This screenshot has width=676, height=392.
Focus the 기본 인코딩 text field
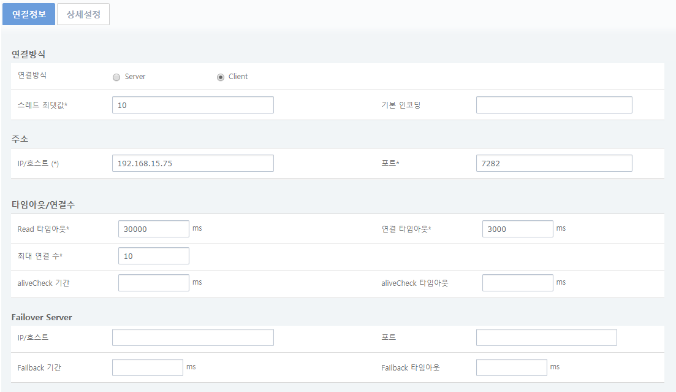click(x=553, y=105)
